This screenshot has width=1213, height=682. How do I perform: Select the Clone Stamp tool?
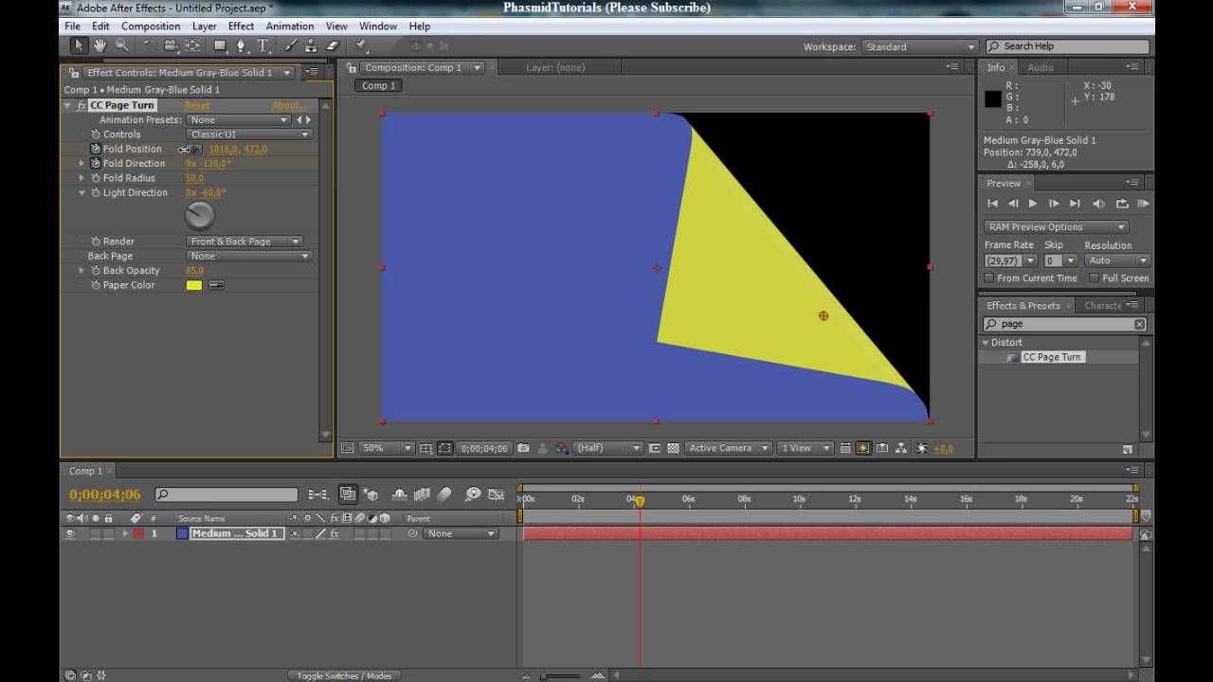pyautogui.click(x=311, y=45)
